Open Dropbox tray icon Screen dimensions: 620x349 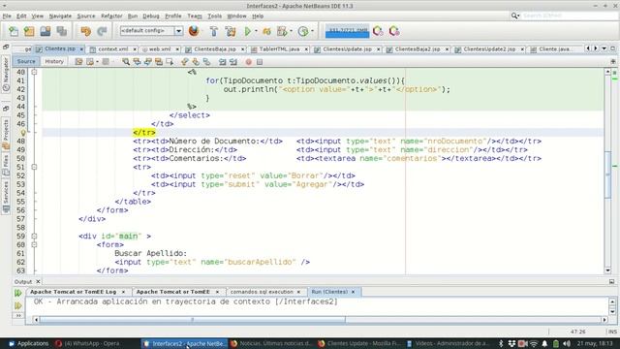pos(512,343)
